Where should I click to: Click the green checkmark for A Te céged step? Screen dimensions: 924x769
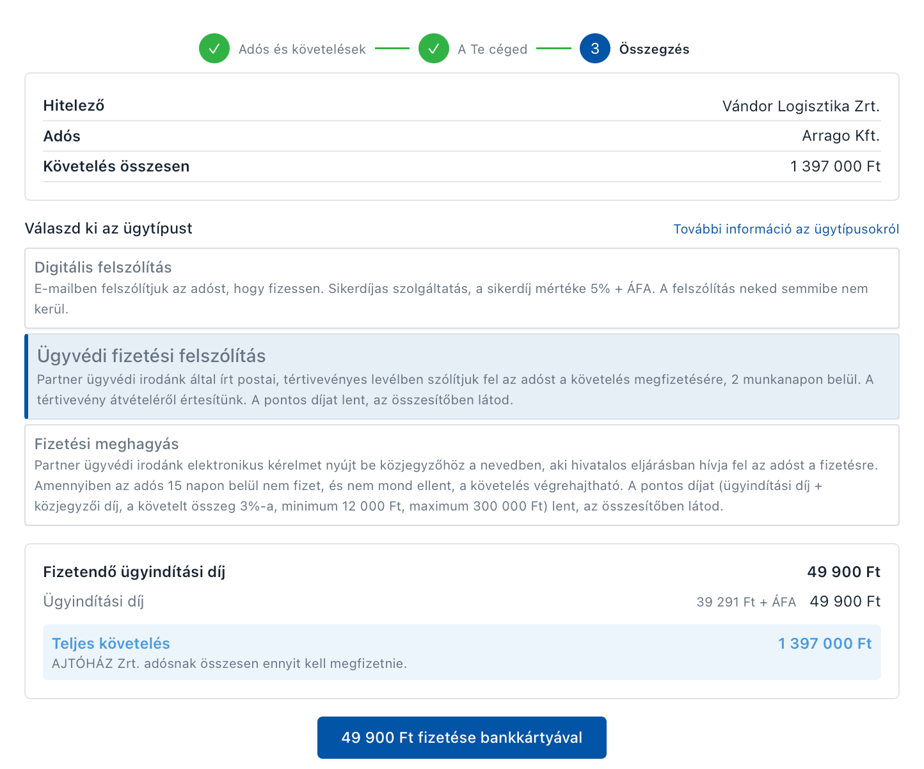point(434,49)
